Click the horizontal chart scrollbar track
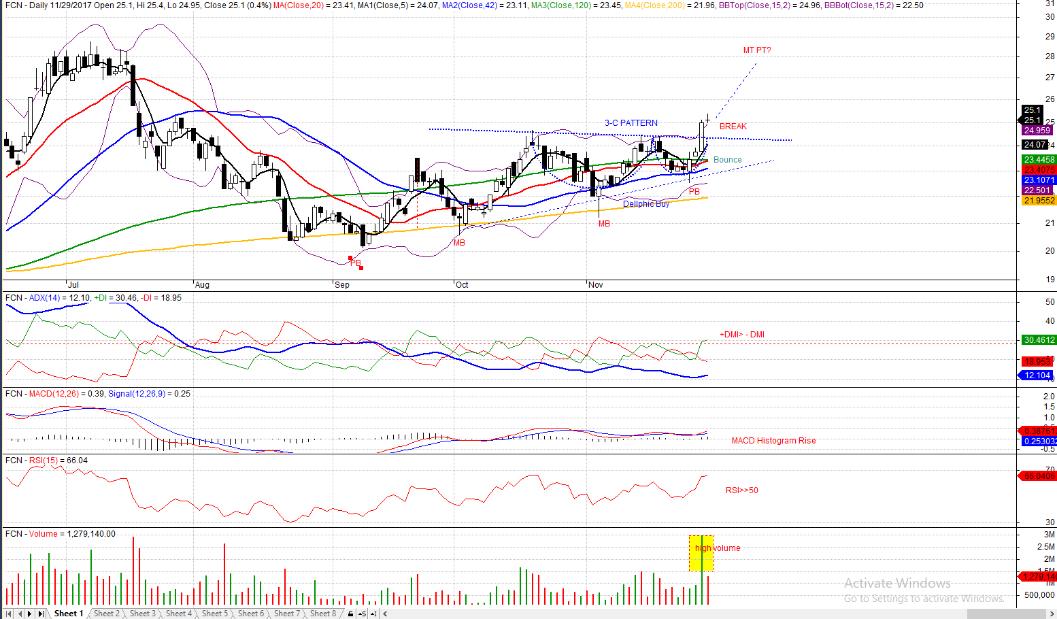1057x619 pixels. coord(680,614)
